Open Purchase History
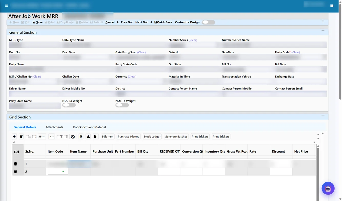The height and width of the screenshot is (201, 342). click(129, 136)
